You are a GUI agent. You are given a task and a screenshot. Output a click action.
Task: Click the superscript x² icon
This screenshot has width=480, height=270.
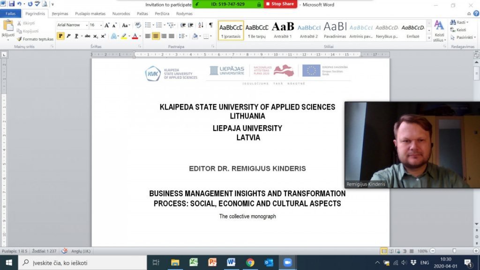tap(103, 36)
